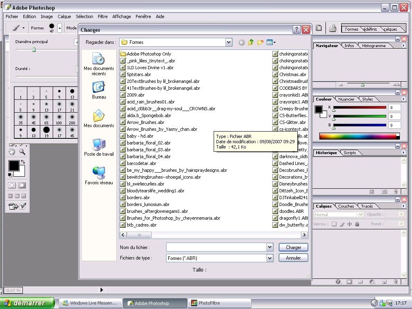Image resolution: width=412 pixels, height=309 pixels.
Task: Open the Forme brush picker dropdown arrow
Action: coord(60,28)
